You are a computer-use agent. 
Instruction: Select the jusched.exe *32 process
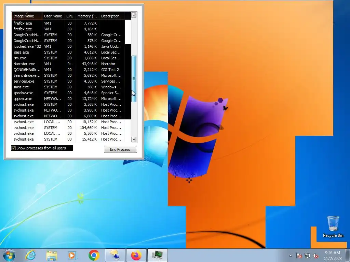pyautogui.click(x=71, y=46)
